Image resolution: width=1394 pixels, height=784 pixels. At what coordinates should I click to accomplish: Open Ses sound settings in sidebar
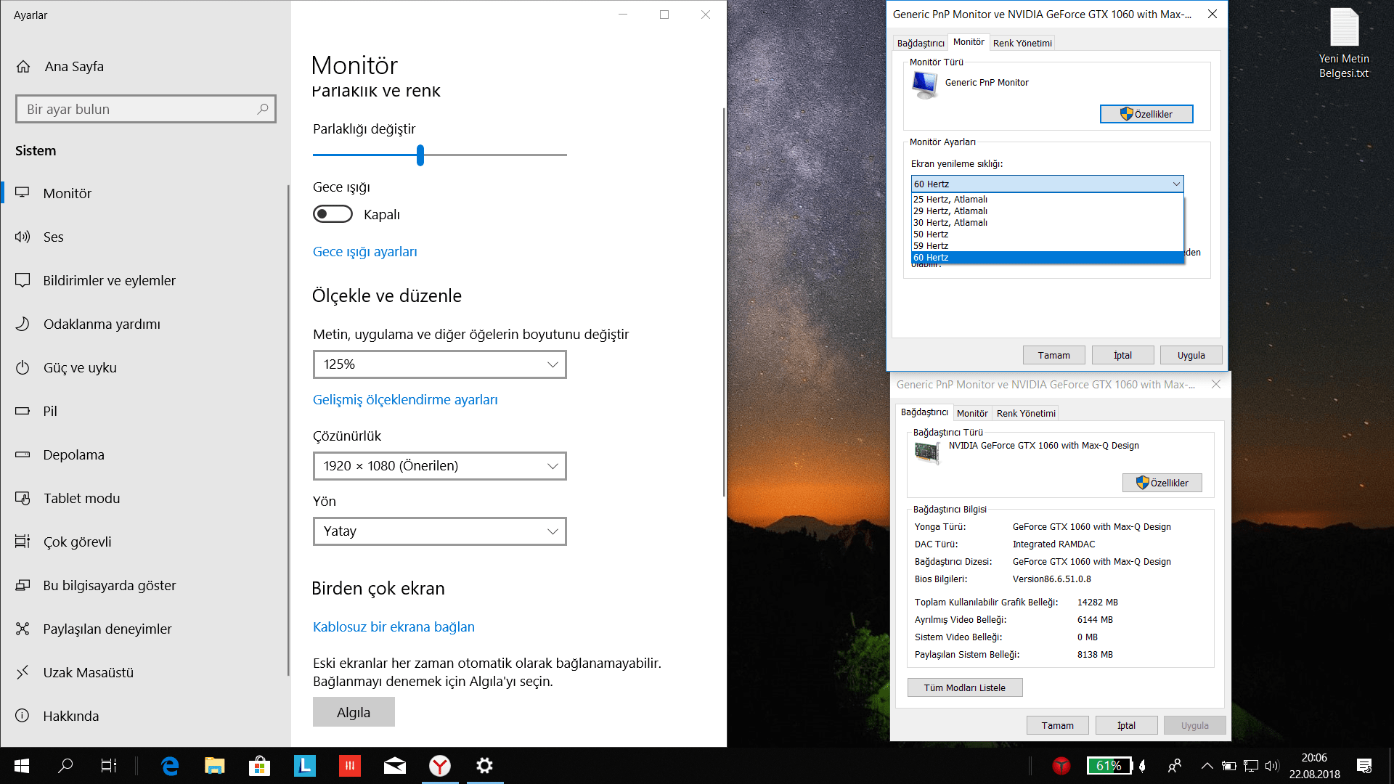point(53,237)
